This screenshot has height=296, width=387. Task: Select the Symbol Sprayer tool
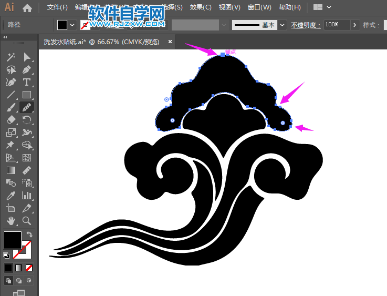(27, 183)
